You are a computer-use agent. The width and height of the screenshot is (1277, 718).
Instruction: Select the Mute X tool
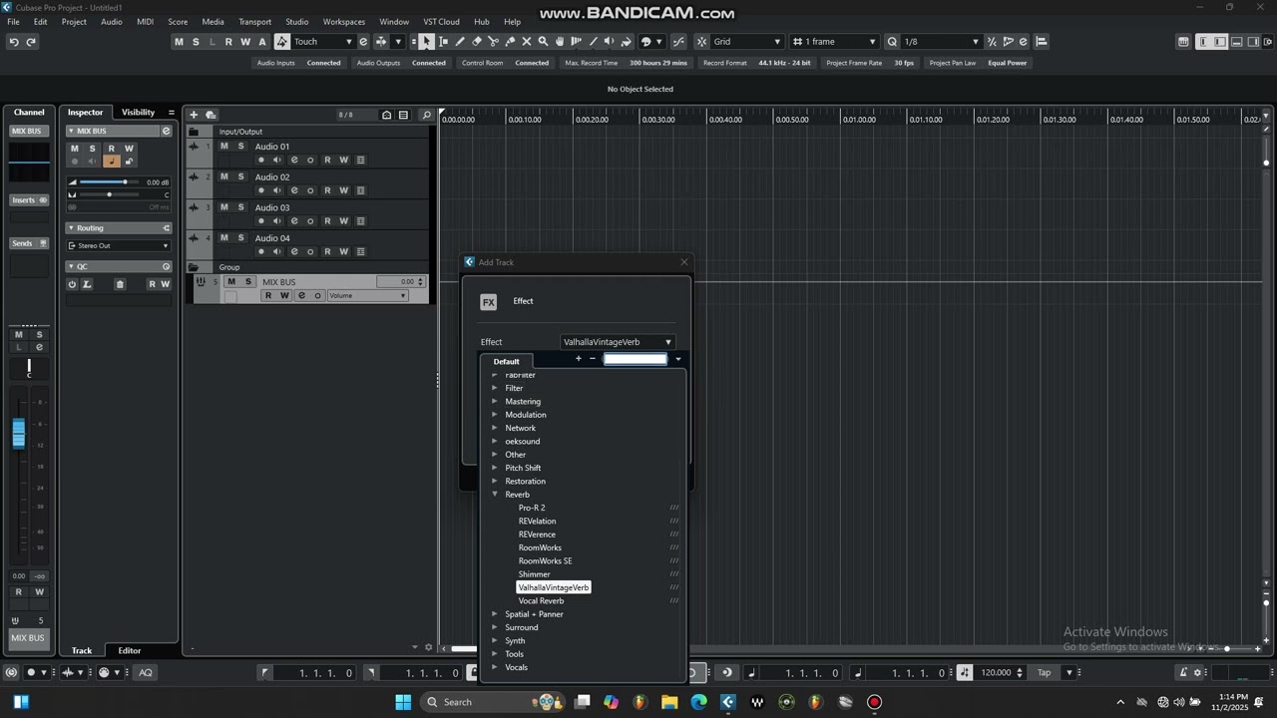(x=527, y=42)
